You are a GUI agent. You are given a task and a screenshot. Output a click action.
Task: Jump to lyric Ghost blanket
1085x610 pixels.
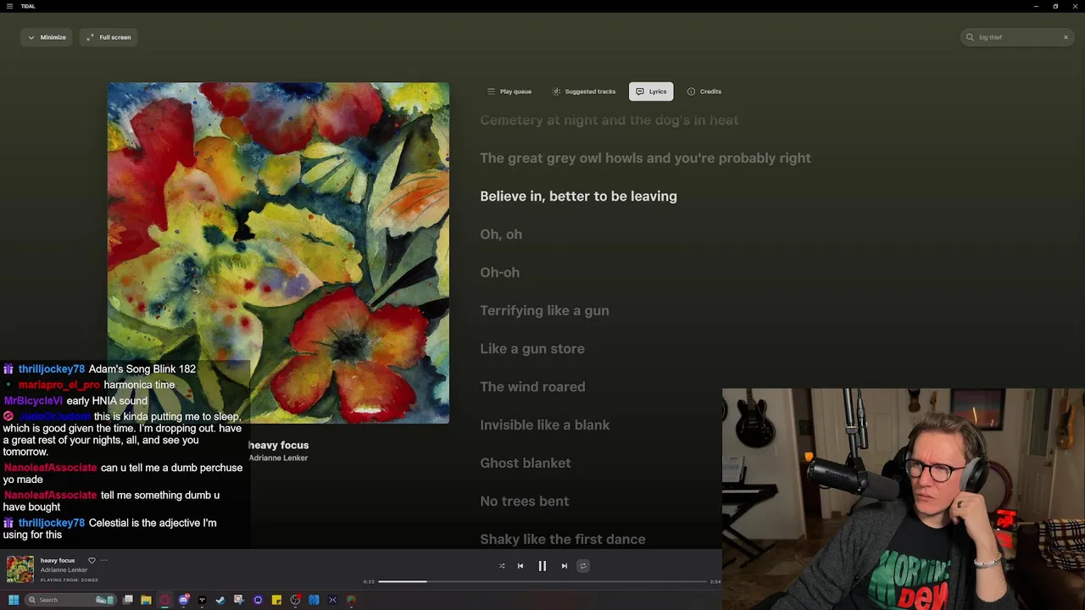[x=526, y=463]
